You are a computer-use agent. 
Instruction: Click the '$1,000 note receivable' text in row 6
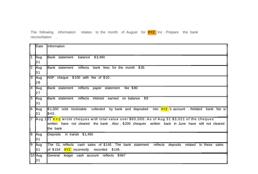pyautogui.click(x=67, y=109)
